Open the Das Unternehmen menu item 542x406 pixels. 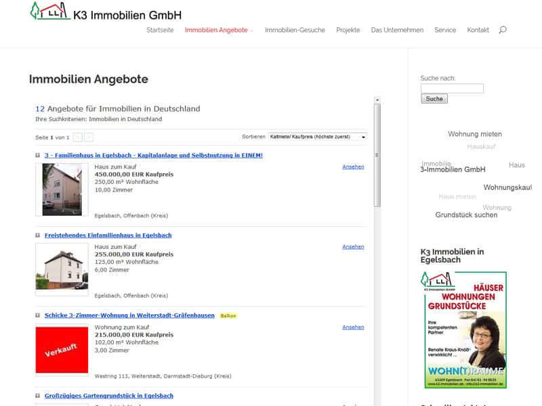(397, 30)
